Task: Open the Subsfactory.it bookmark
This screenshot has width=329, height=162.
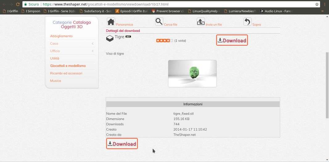Action: coord(96,11)
